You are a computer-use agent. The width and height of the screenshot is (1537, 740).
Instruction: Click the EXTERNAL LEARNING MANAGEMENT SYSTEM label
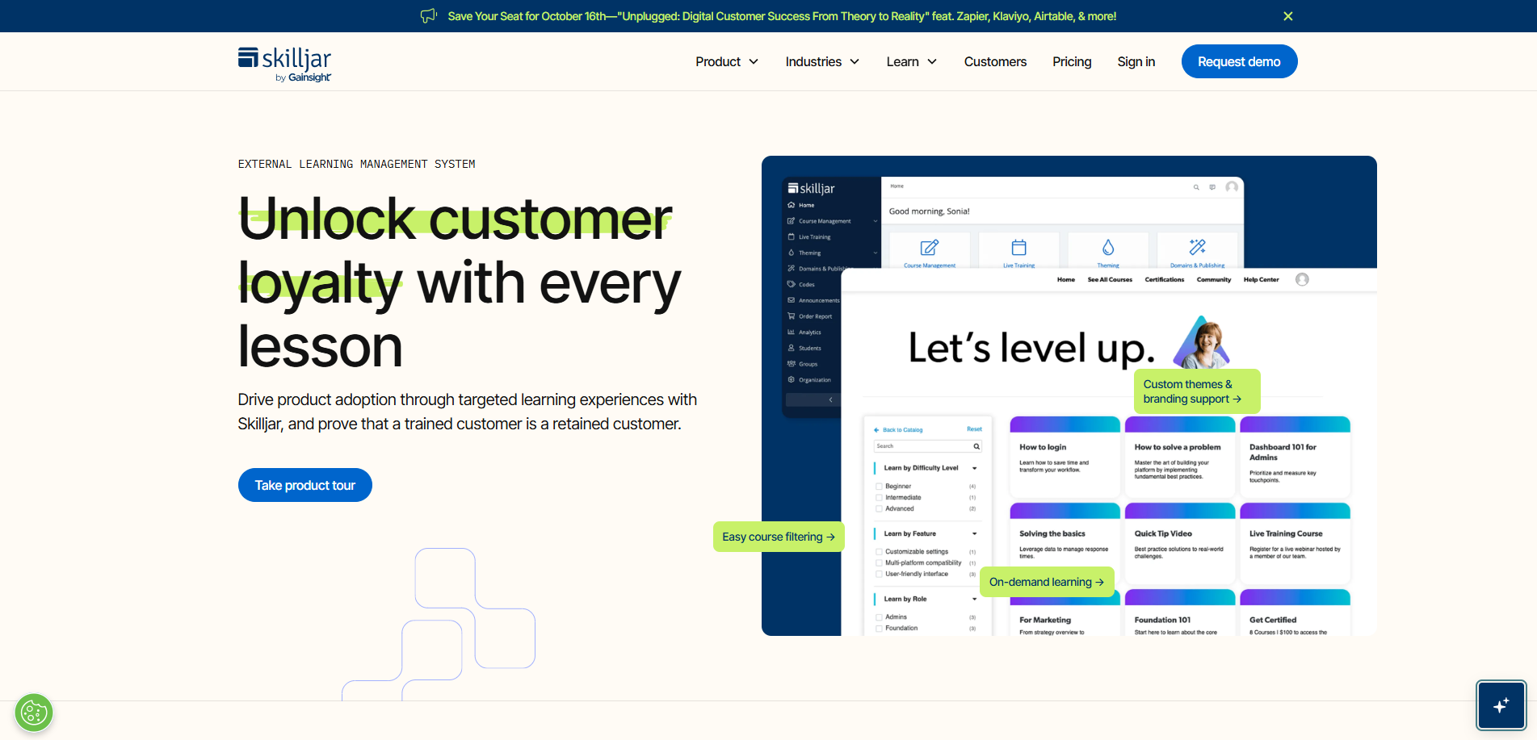(356, 164)
